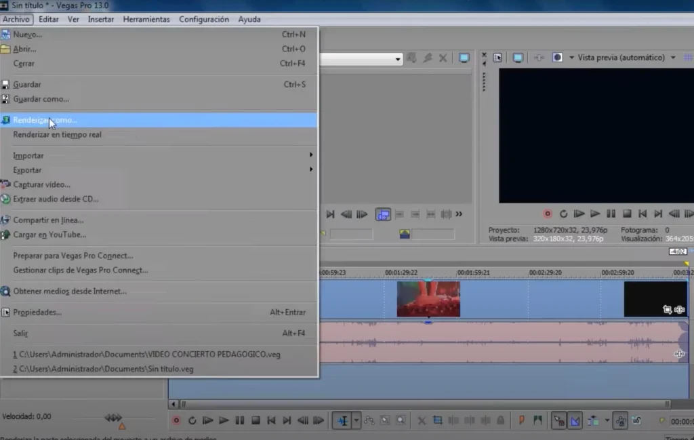The height and width of the screenshot is (440, 694).
Task: Expand the trimmer toolbar overflow chevron
Action: tap(459, 214)
